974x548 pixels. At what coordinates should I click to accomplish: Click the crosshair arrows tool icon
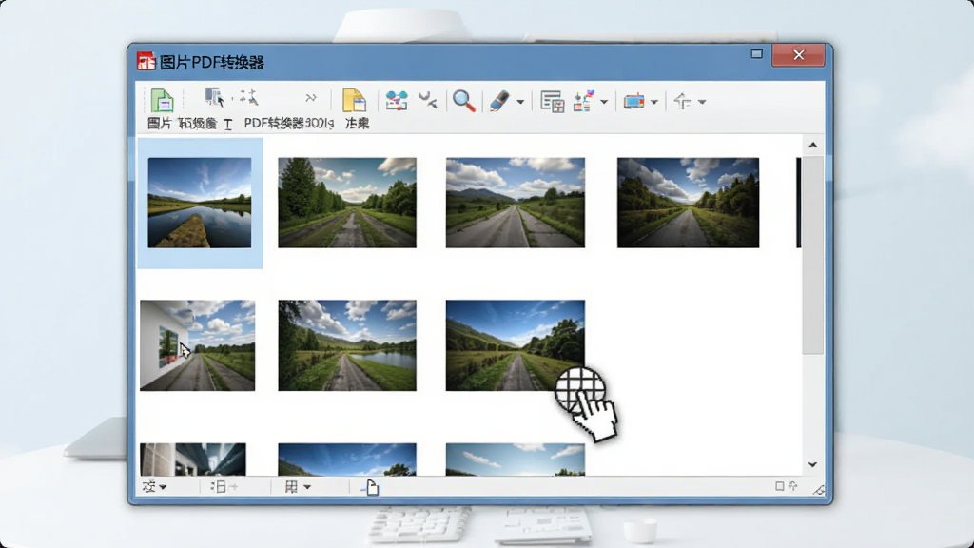(248, 97)
